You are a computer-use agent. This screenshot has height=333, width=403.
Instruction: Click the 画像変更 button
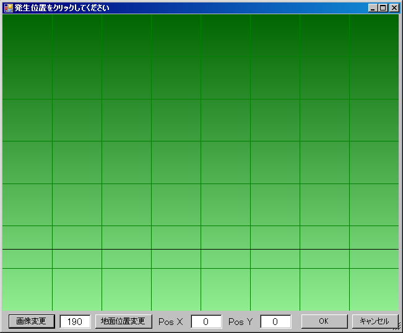(x=32, y=321)
